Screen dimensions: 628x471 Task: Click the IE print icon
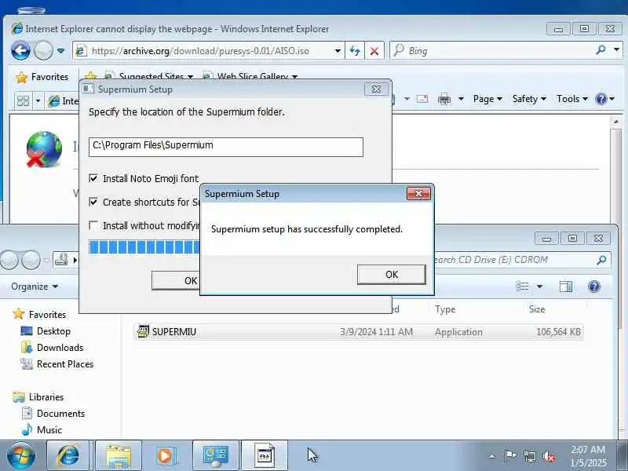click(x=444, y=99)
